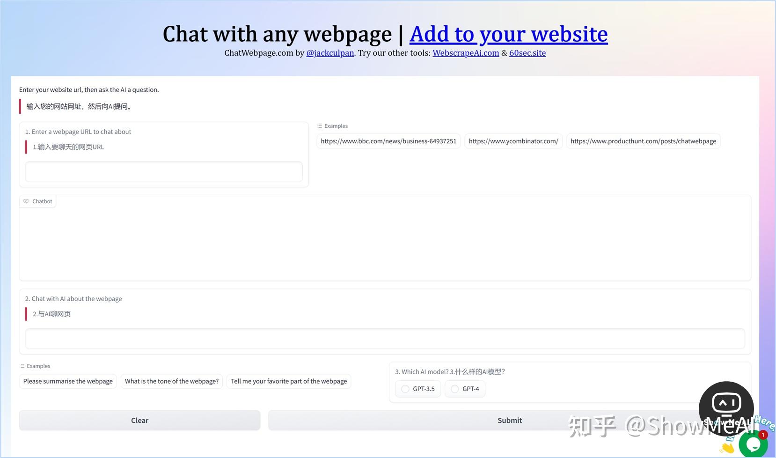Click the Examples list icon above the URL examples
The image size is (776, 458).
coord(320,126)
